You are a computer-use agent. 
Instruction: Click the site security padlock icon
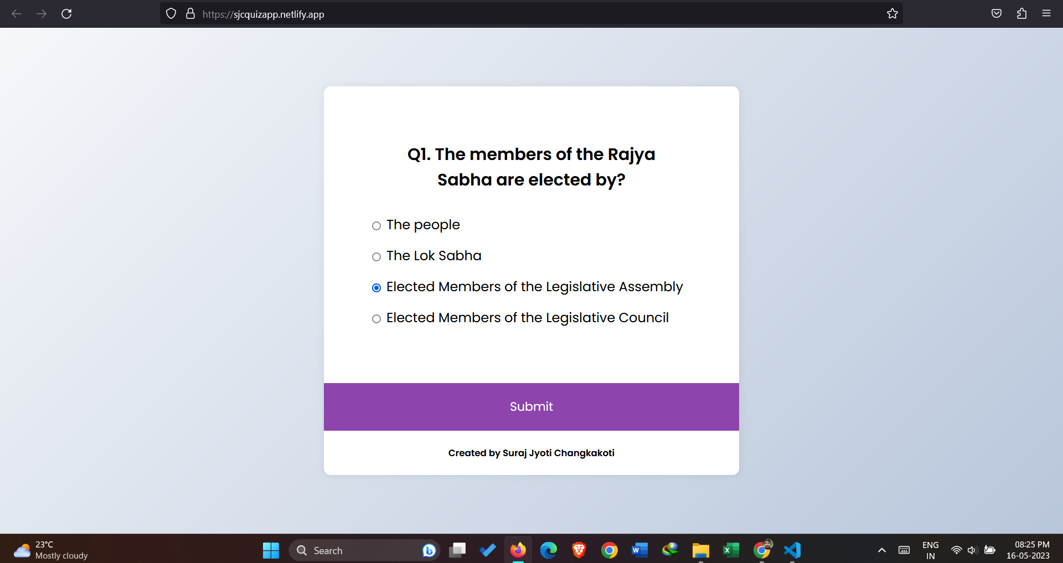point(190,14)
